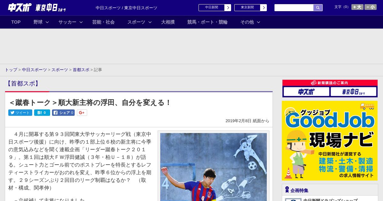Click the soccer player article photo
This screenshot has width=383, height=201.
(214, 167)
